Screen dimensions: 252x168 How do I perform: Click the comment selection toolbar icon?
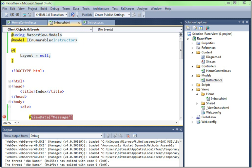(x=24, y=15)
